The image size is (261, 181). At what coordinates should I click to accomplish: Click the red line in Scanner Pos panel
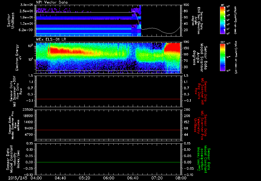[x=108, y=130]
